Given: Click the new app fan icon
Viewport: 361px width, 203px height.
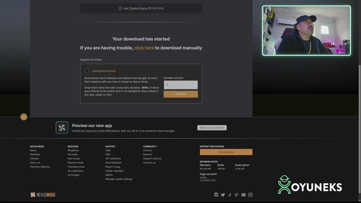Looking at the screenshot, I should [62, 128].
